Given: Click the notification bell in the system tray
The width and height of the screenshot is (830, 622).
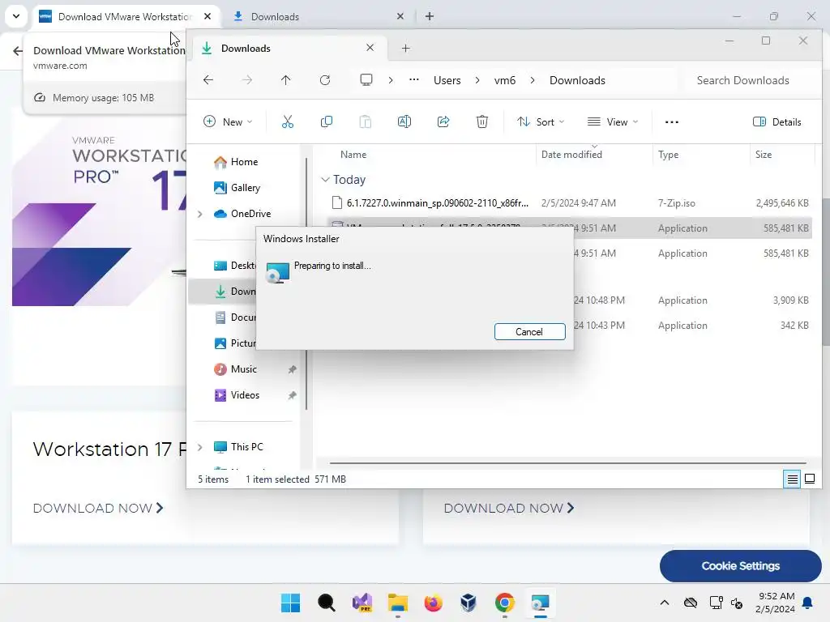Looking at the screenshot, I should click(x=808, y=603).
